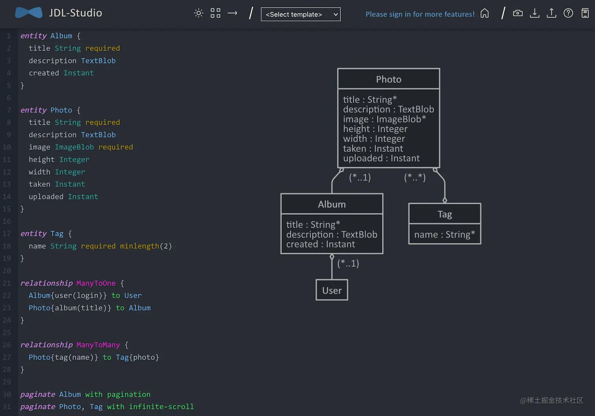Click the home icon in header
Image resolution: width=595 pixels, height=416 pixels.
coord(485,13)
